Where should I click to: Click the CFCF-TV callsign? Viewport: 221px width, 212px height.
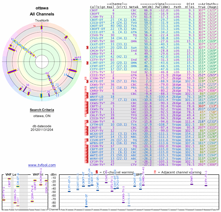click(x=97, y=131)
